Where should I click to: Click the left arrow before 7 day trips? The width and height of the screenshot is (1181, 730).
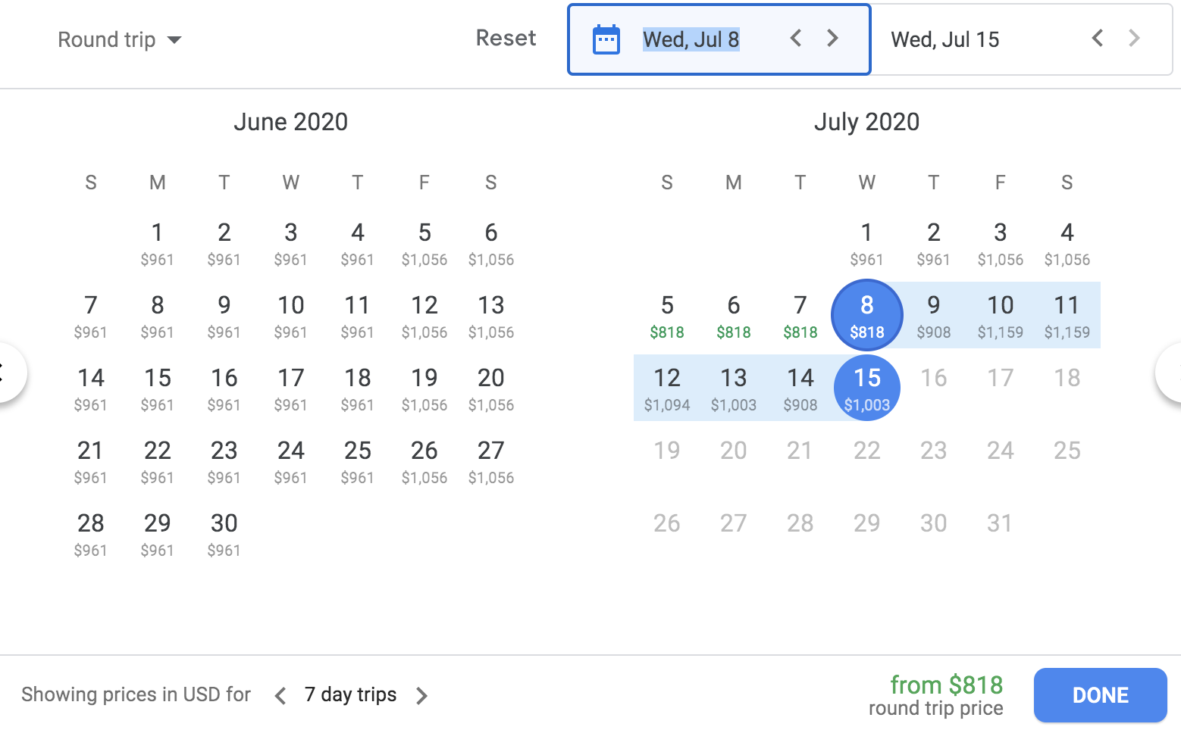[279, 694]
